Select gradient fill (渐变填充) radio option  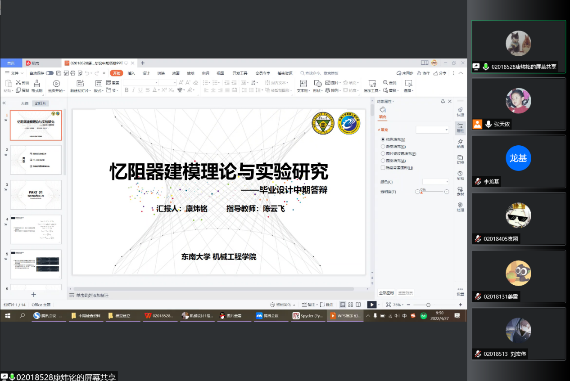point(383,147)
